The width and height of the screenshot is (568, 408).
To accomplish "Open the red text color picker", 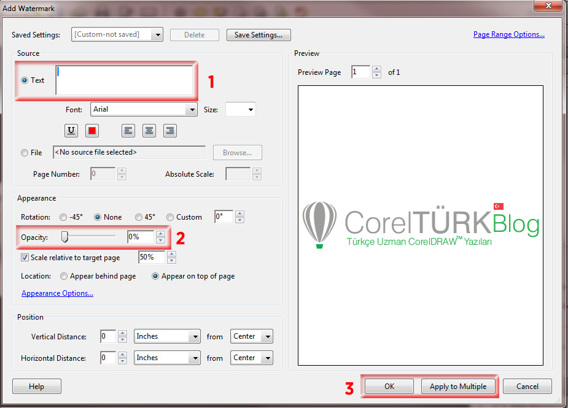I will click(92, 131).
